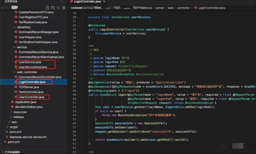
Task: Expand the webapp folder
Action: 11,117
